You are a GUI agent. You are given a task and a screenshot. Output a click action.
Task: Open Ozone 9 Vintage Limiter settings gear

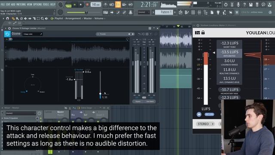(9, 28)
